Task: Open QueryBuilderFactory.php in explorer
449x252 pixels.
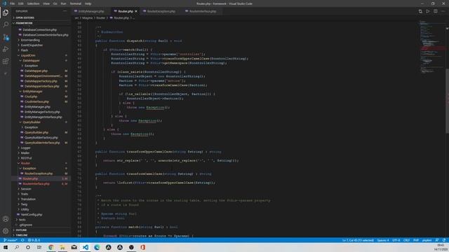Action: (x=41, y=137)
